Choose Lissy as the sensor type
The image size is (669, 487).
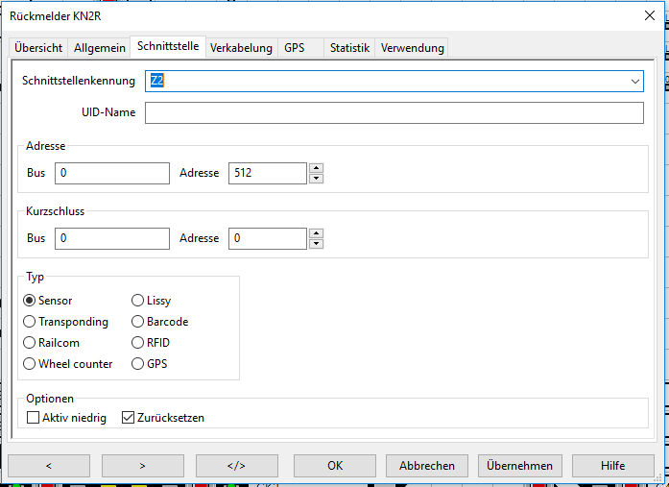(138, 301)
